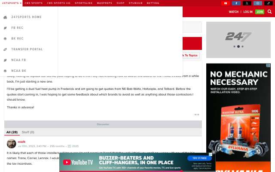This screenshot has width=275, height=172.
Task: Switch to All (28) comments tab
Action: click(12, 132)
